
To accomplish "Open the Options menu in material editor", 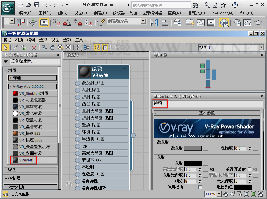I will tap(67, 40).
